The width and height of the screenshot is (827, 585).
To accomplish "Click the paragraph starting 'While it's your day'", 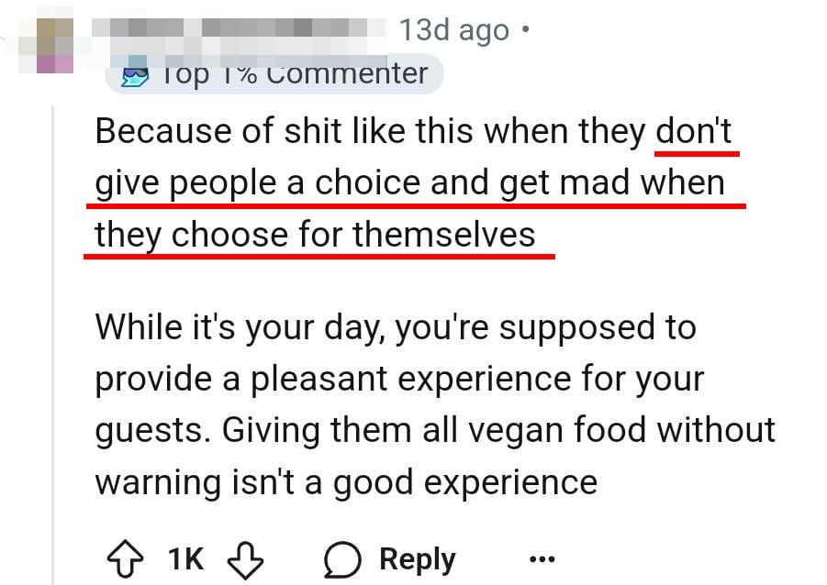I will click(435, 404).
